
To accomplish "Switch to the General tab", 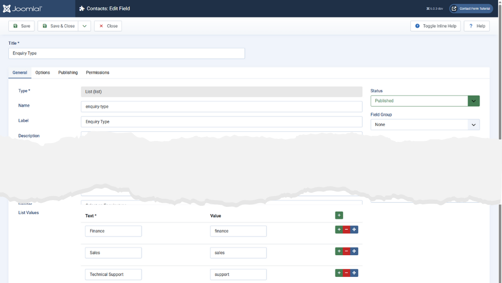I will (20, 73).
